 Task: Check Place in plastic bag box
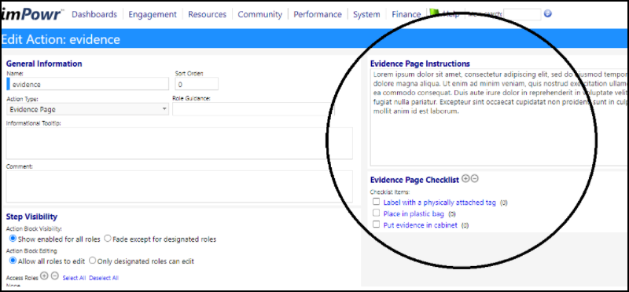[376, 213]
